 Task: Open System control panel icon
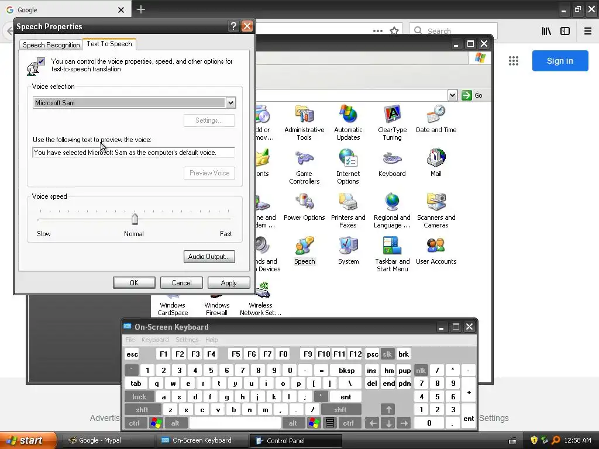348,251
